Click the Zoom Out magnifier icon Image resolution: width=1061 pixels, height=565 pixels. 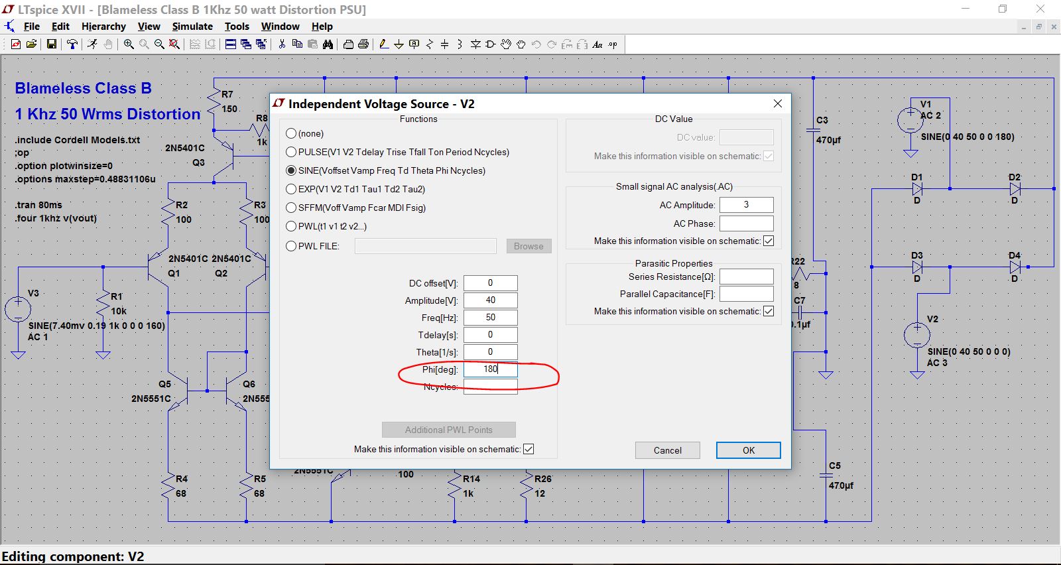pyautogui.click(x=159, y=44)
